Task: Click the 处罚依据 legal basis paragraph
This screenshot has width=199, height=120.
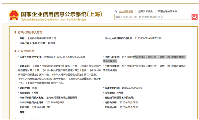Action: (x=59, y=74)
